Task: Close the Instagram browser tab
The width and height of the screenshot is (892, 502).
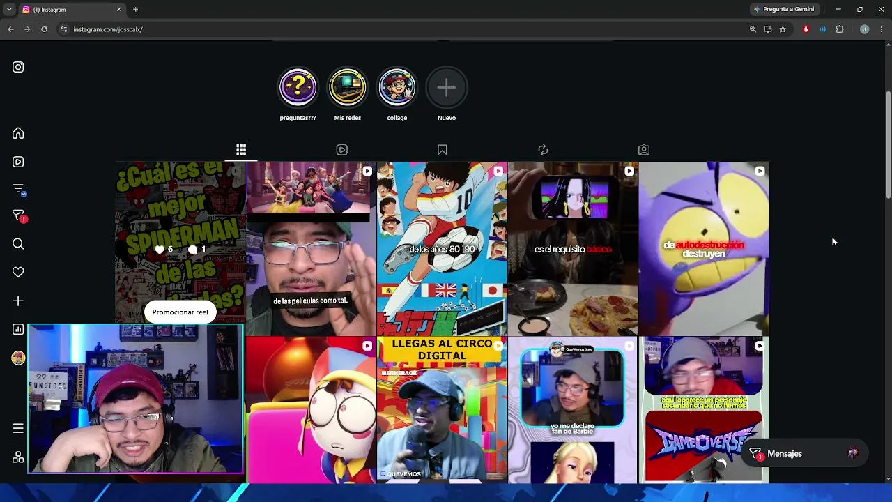Action: point(118,9)
